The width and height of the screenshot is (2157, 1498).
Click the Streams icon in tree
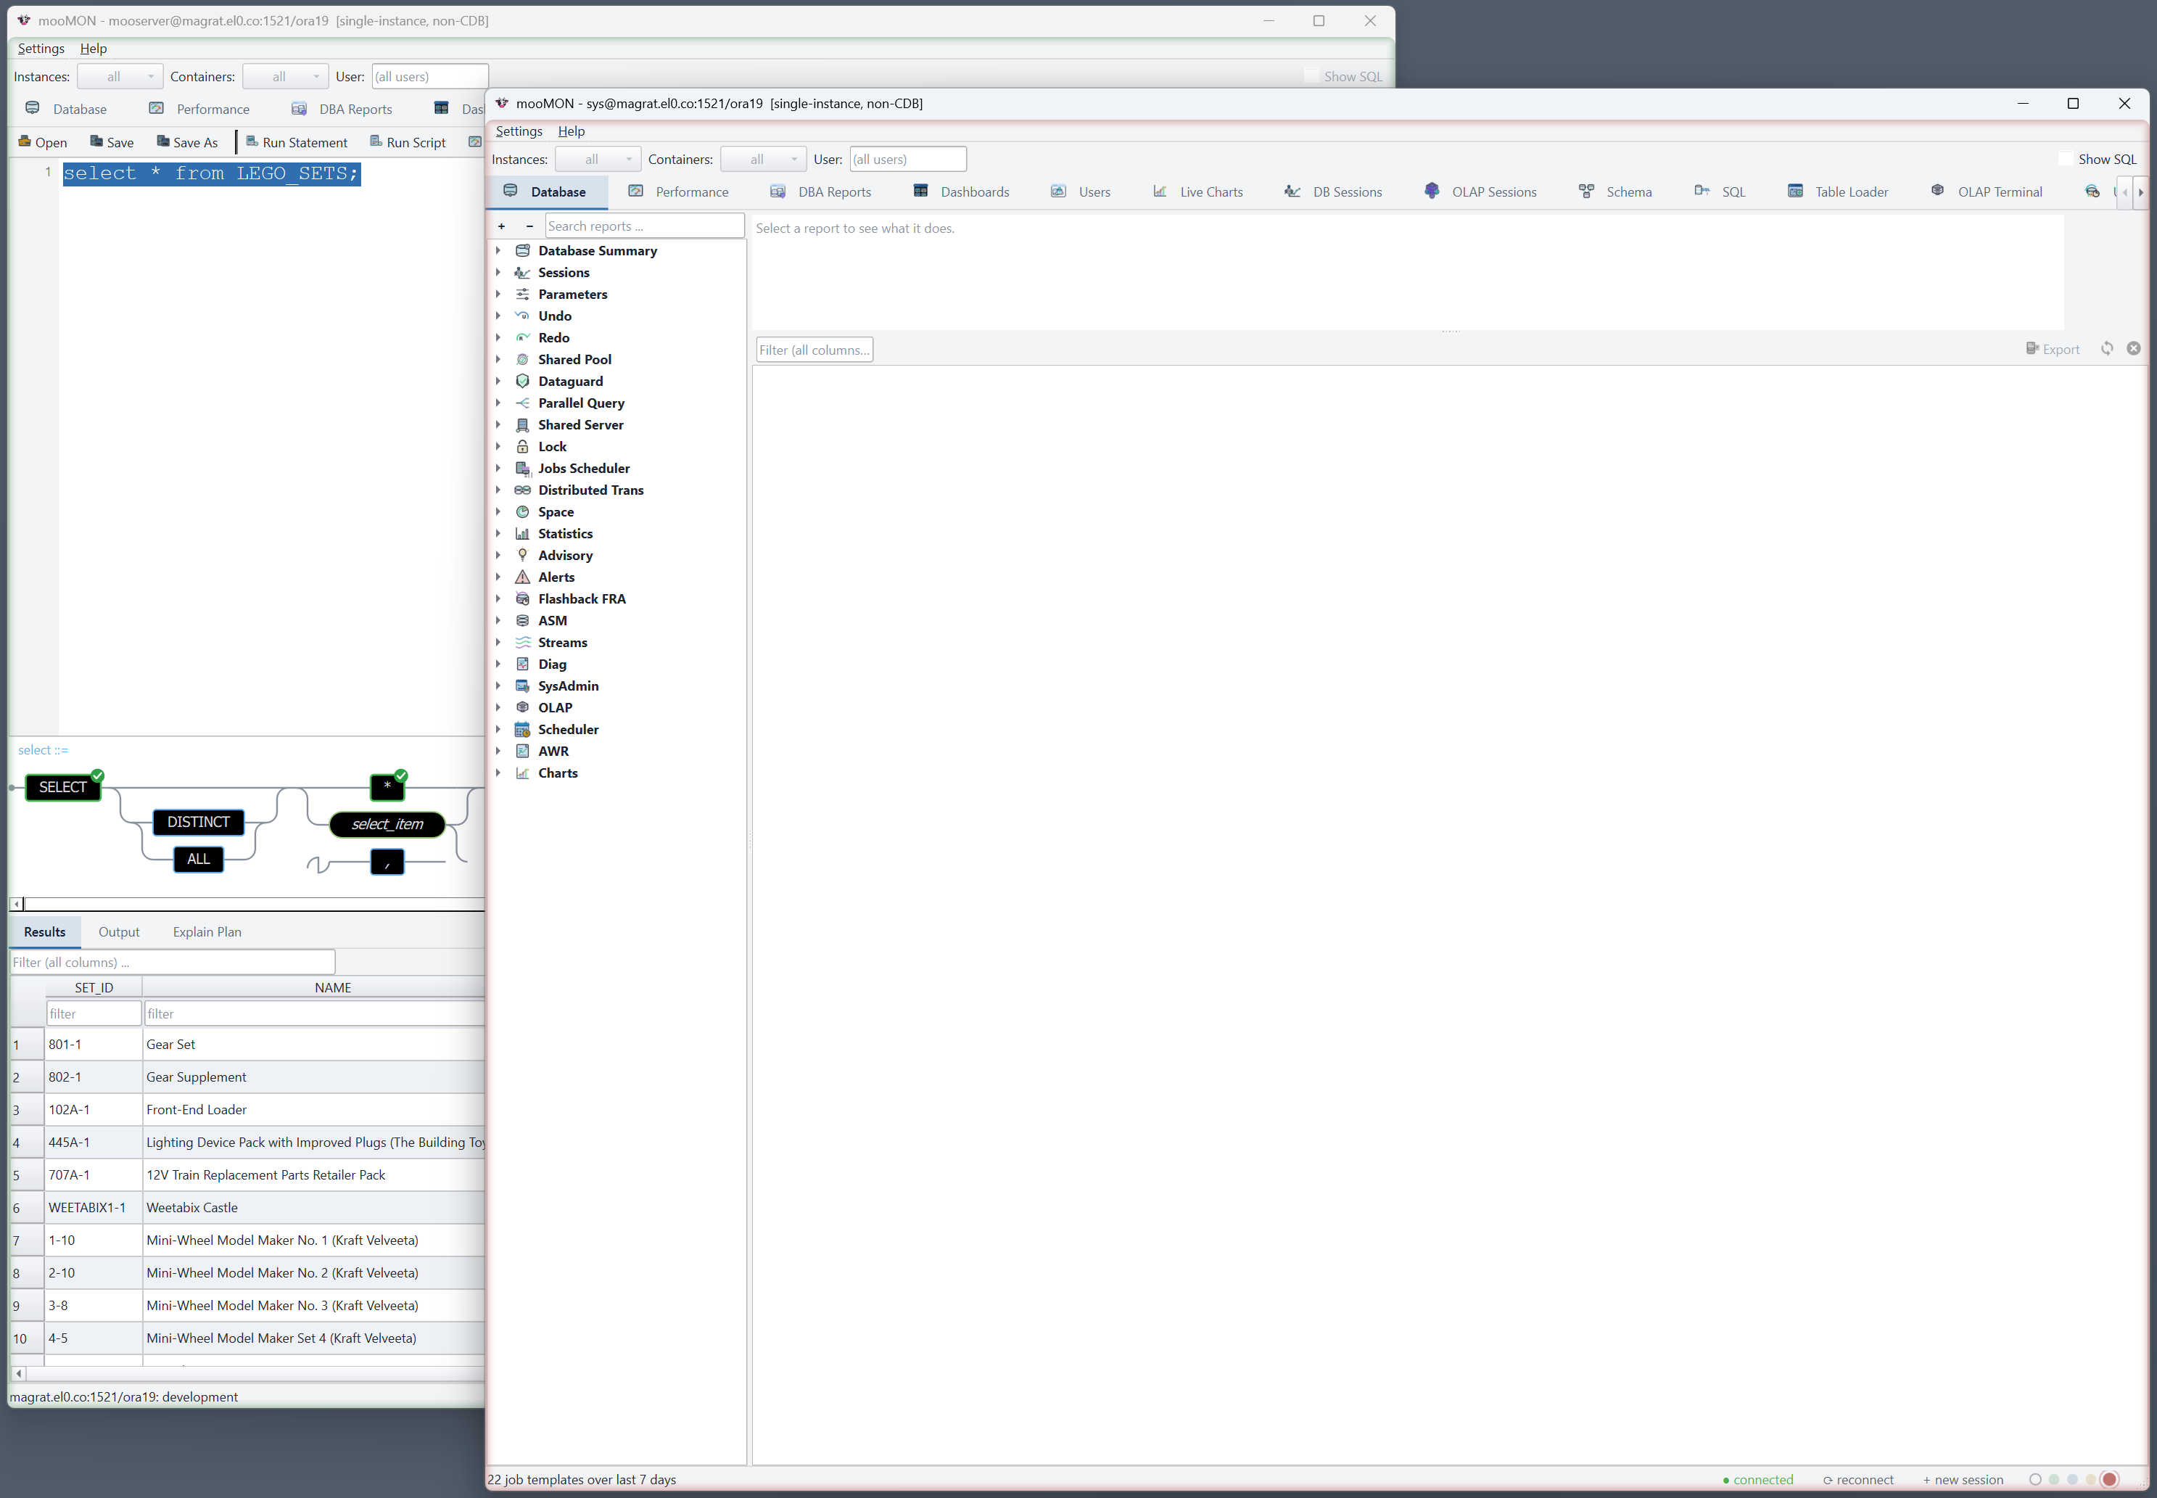coord(523,642)
